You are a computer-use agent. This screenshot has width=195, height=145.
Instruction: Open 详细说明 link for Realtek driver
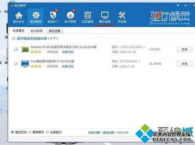tap(52, 52)
